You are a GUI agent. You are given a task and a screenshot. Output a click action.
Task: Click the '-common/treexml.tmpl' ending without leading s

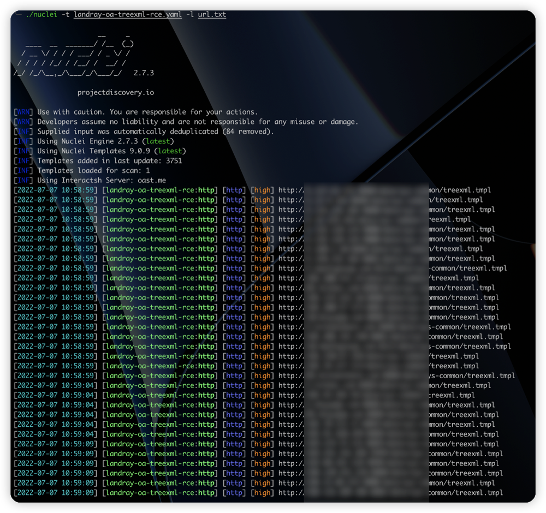click(x=468, y=268)
